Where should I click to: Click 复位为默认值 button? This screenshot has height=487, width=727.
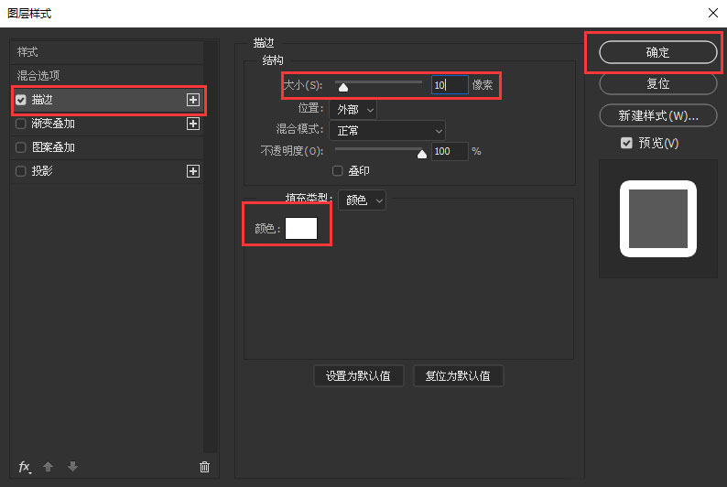(458, 376)
